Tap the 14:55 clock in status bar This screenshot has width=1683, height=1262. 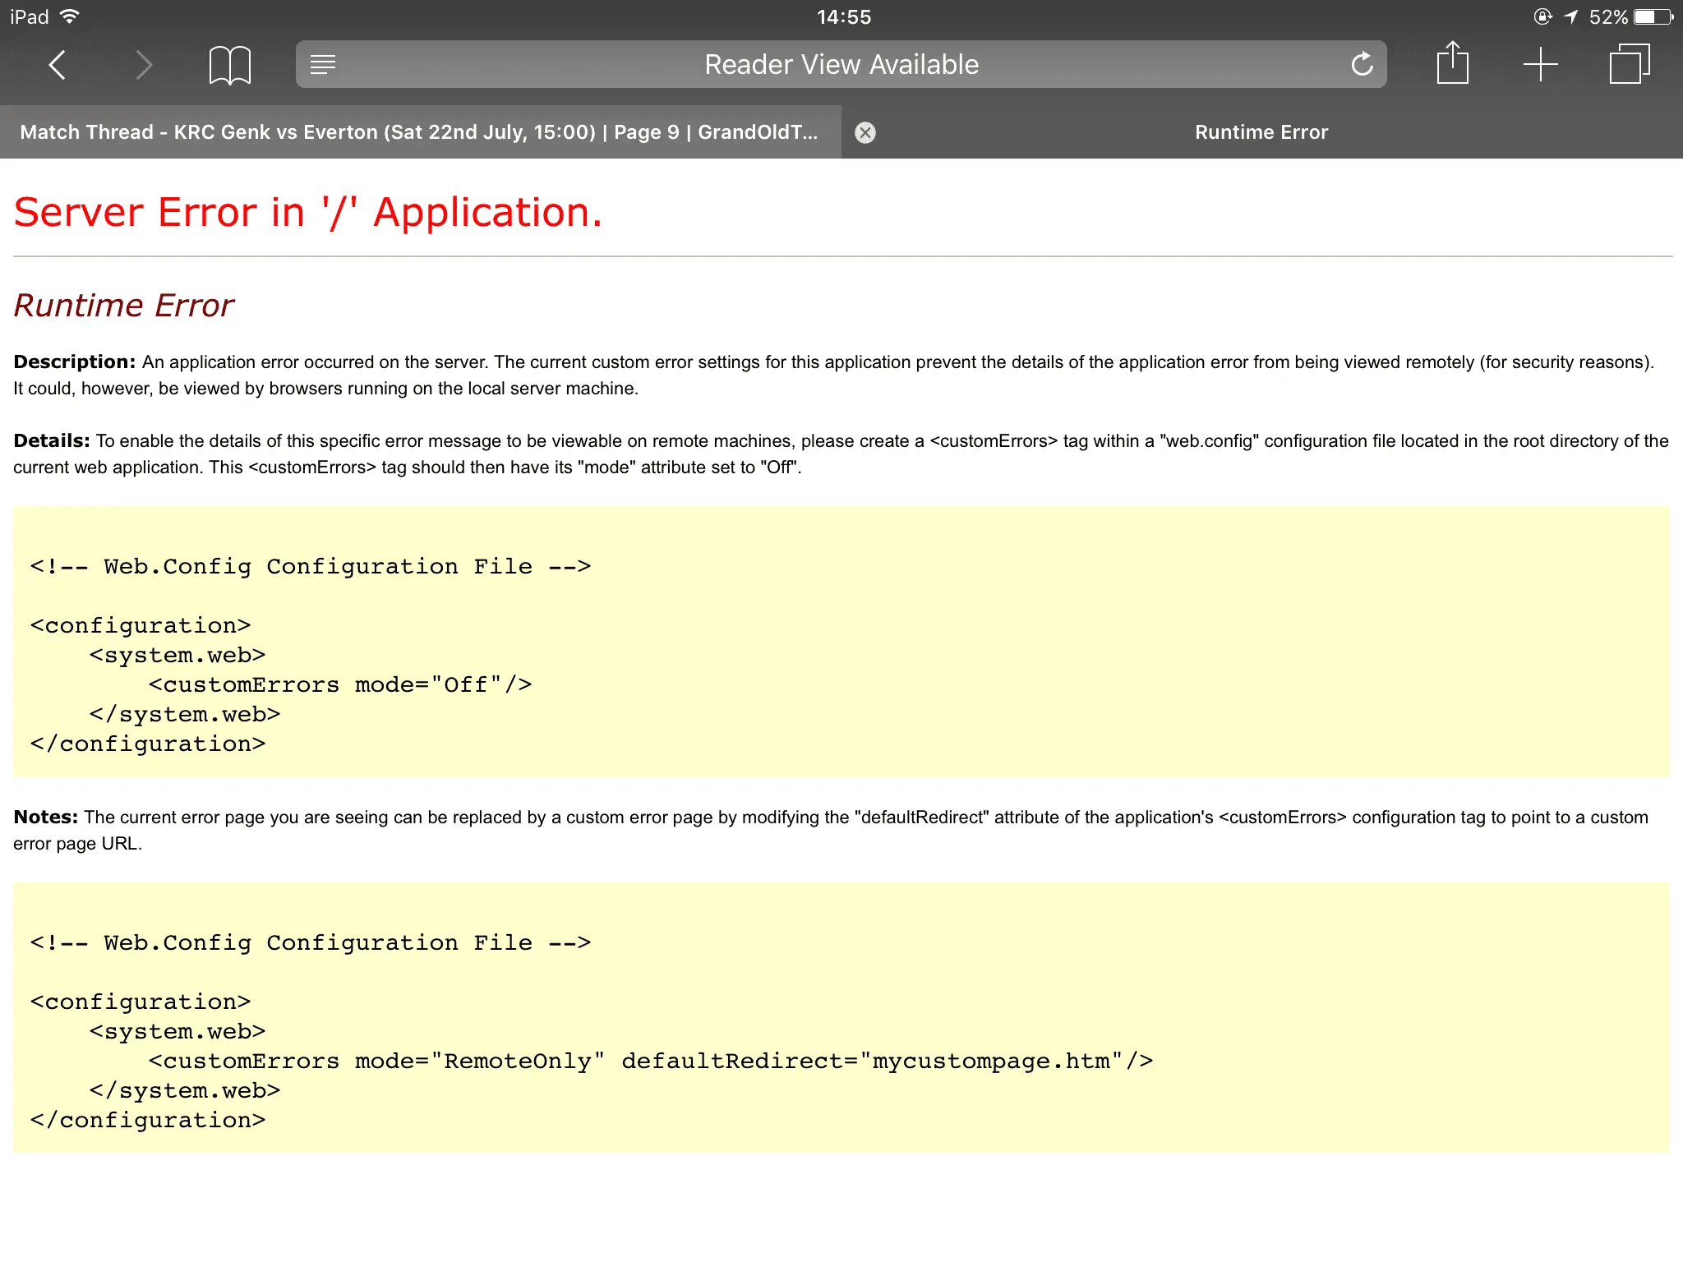click(844, 16)
